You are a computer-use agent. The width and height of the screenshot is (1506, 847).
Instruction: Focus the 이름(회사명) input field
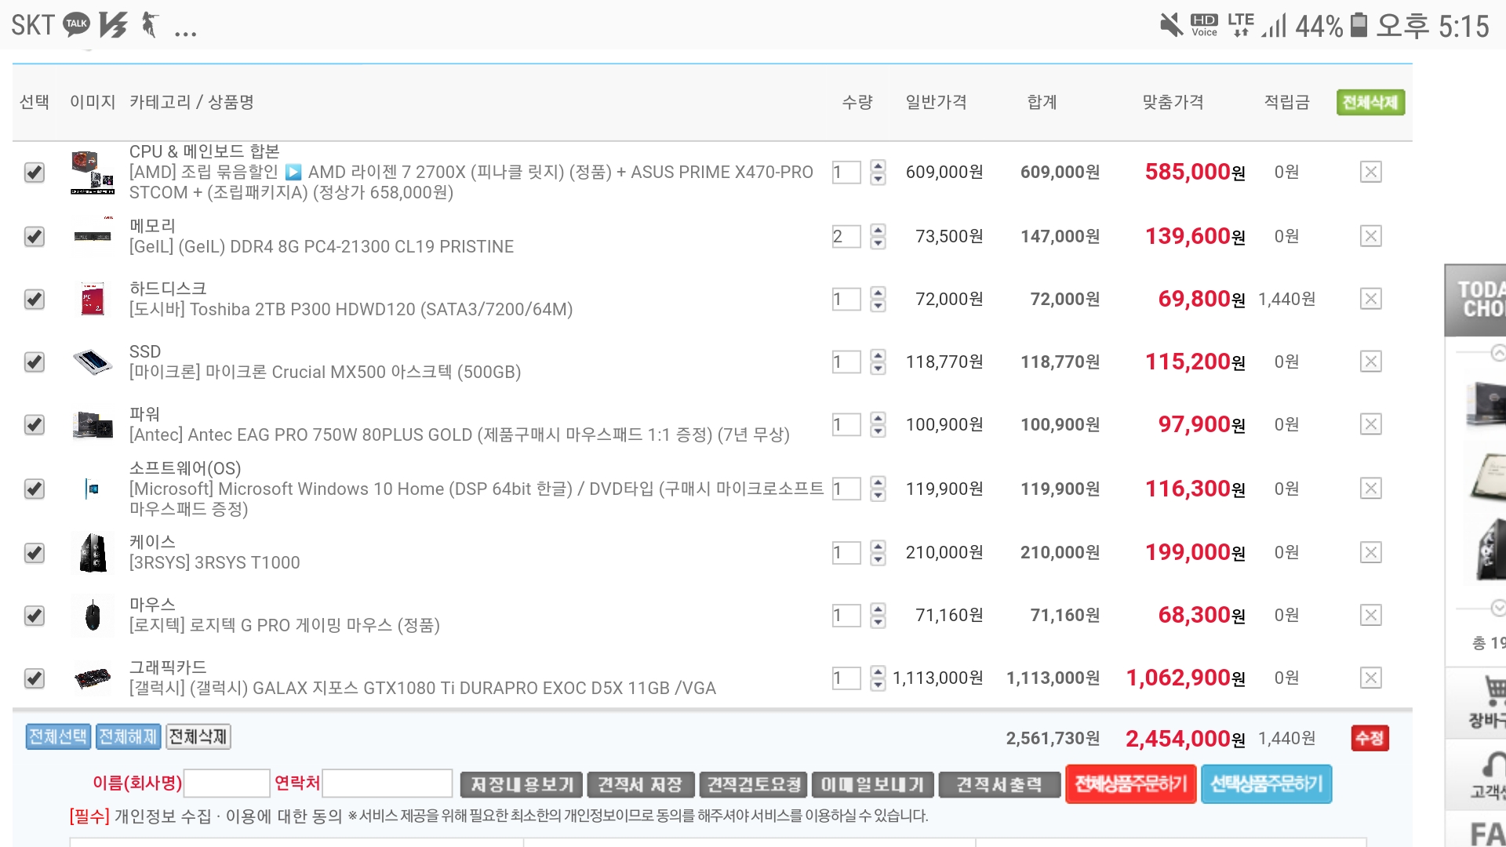227,783
